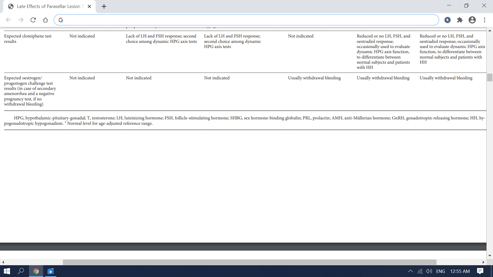The width and height of the screenshot is (493, 277).
Task: Click the forward navigation arrow
Action: point(21,20)
